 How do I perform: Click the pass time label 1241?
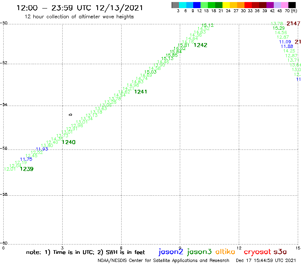(x=140, y=92)
